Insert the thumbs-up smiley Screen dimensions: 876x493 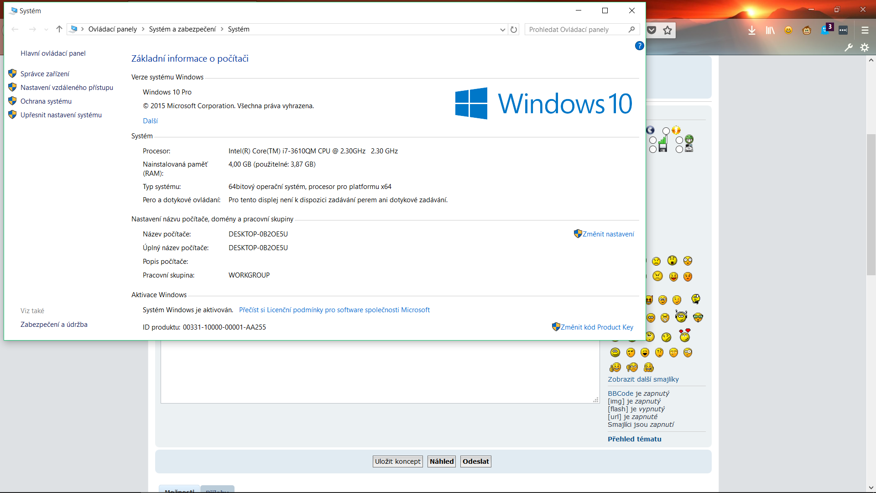click(615, 367)
